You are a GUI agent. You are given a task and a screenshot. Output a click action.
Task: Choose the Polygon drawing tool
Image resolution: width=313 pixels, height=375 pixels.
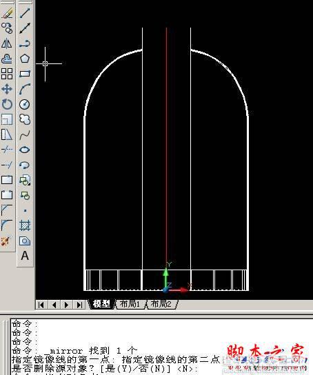pos(25,59)
